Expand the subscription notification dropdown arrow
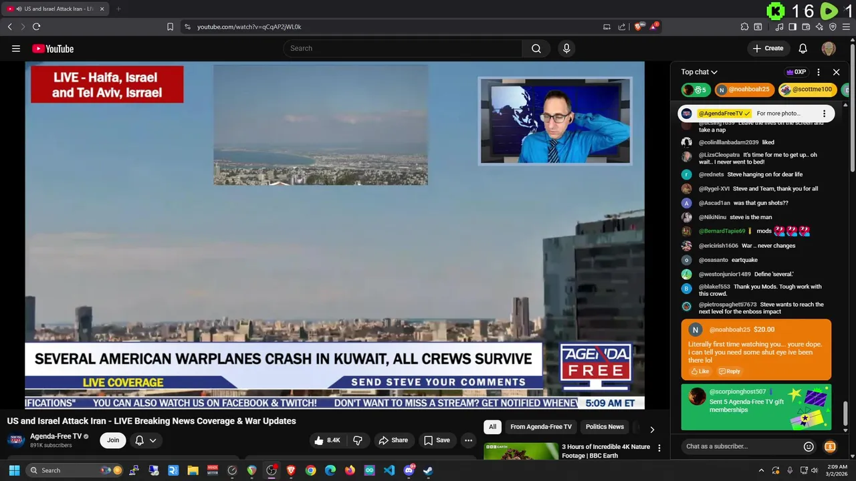 (x=153, y=440)
